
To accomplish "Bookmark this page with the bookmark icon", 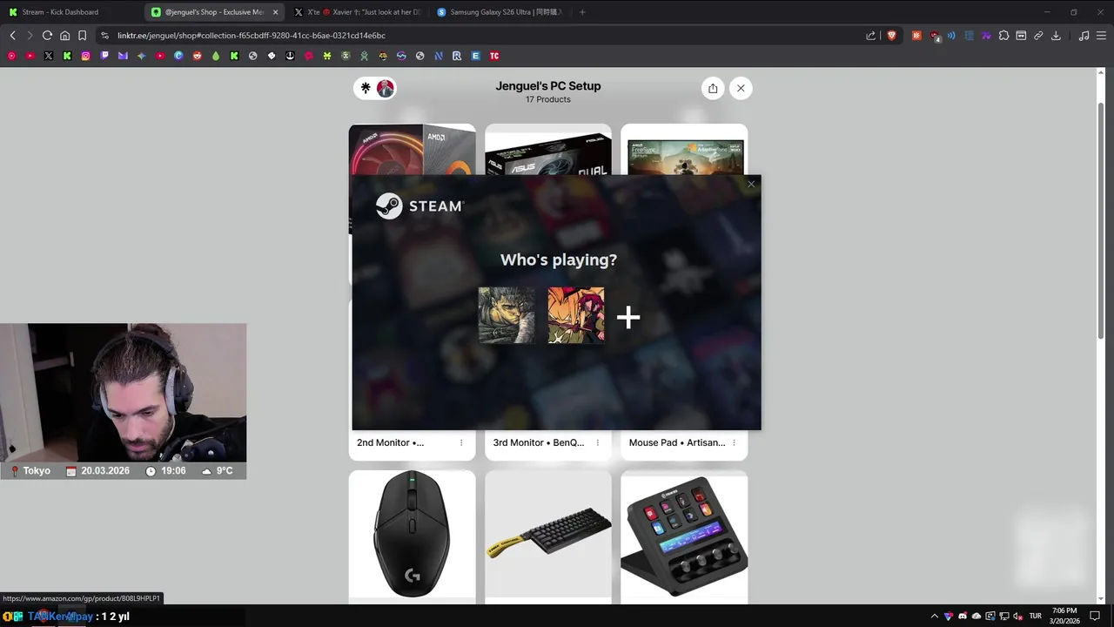I will (x=82, y=36).
